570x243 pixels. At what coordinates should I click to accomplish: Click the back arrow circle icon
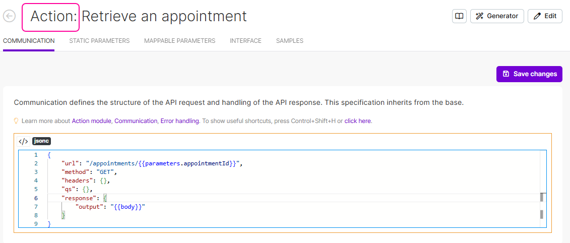tap(9, 16)
